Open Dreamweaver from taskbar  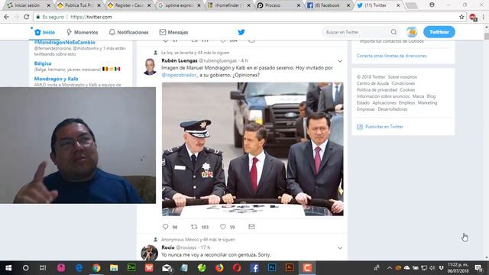click(x=131, y=268)
